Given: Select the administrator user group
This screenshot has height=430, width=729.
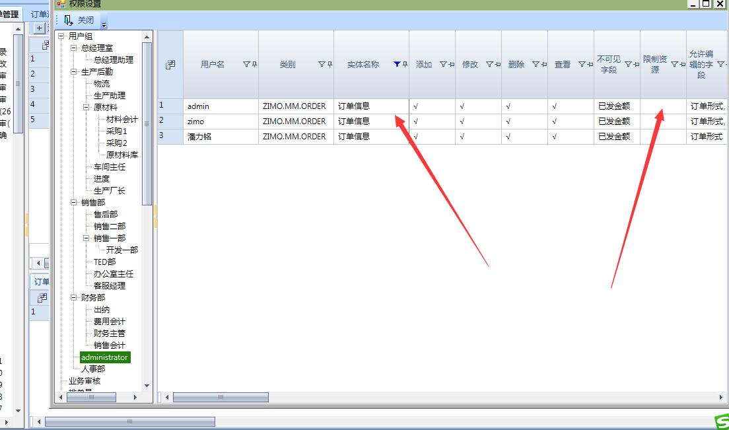Looking at the screenshot, I should click(x=104, y=357).
